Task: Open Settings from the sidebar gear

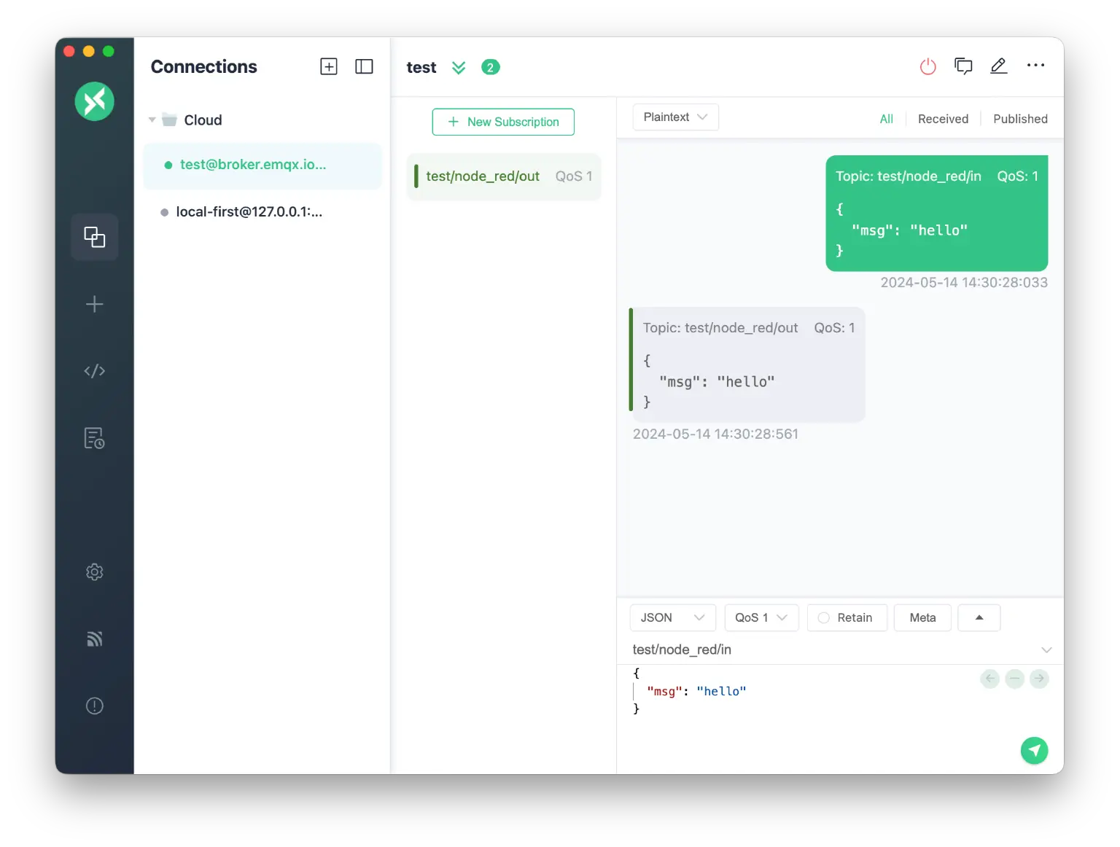Action: point(95,571)
